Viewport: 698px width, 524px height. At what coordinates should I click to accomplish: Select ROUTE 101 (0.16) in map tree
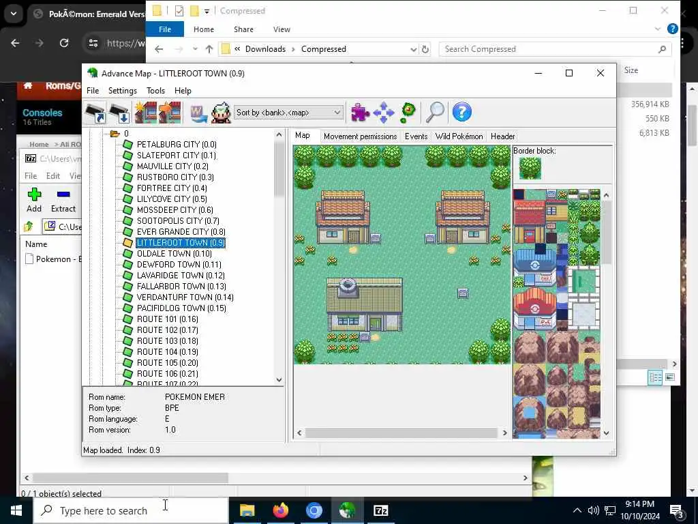[168, 319]
